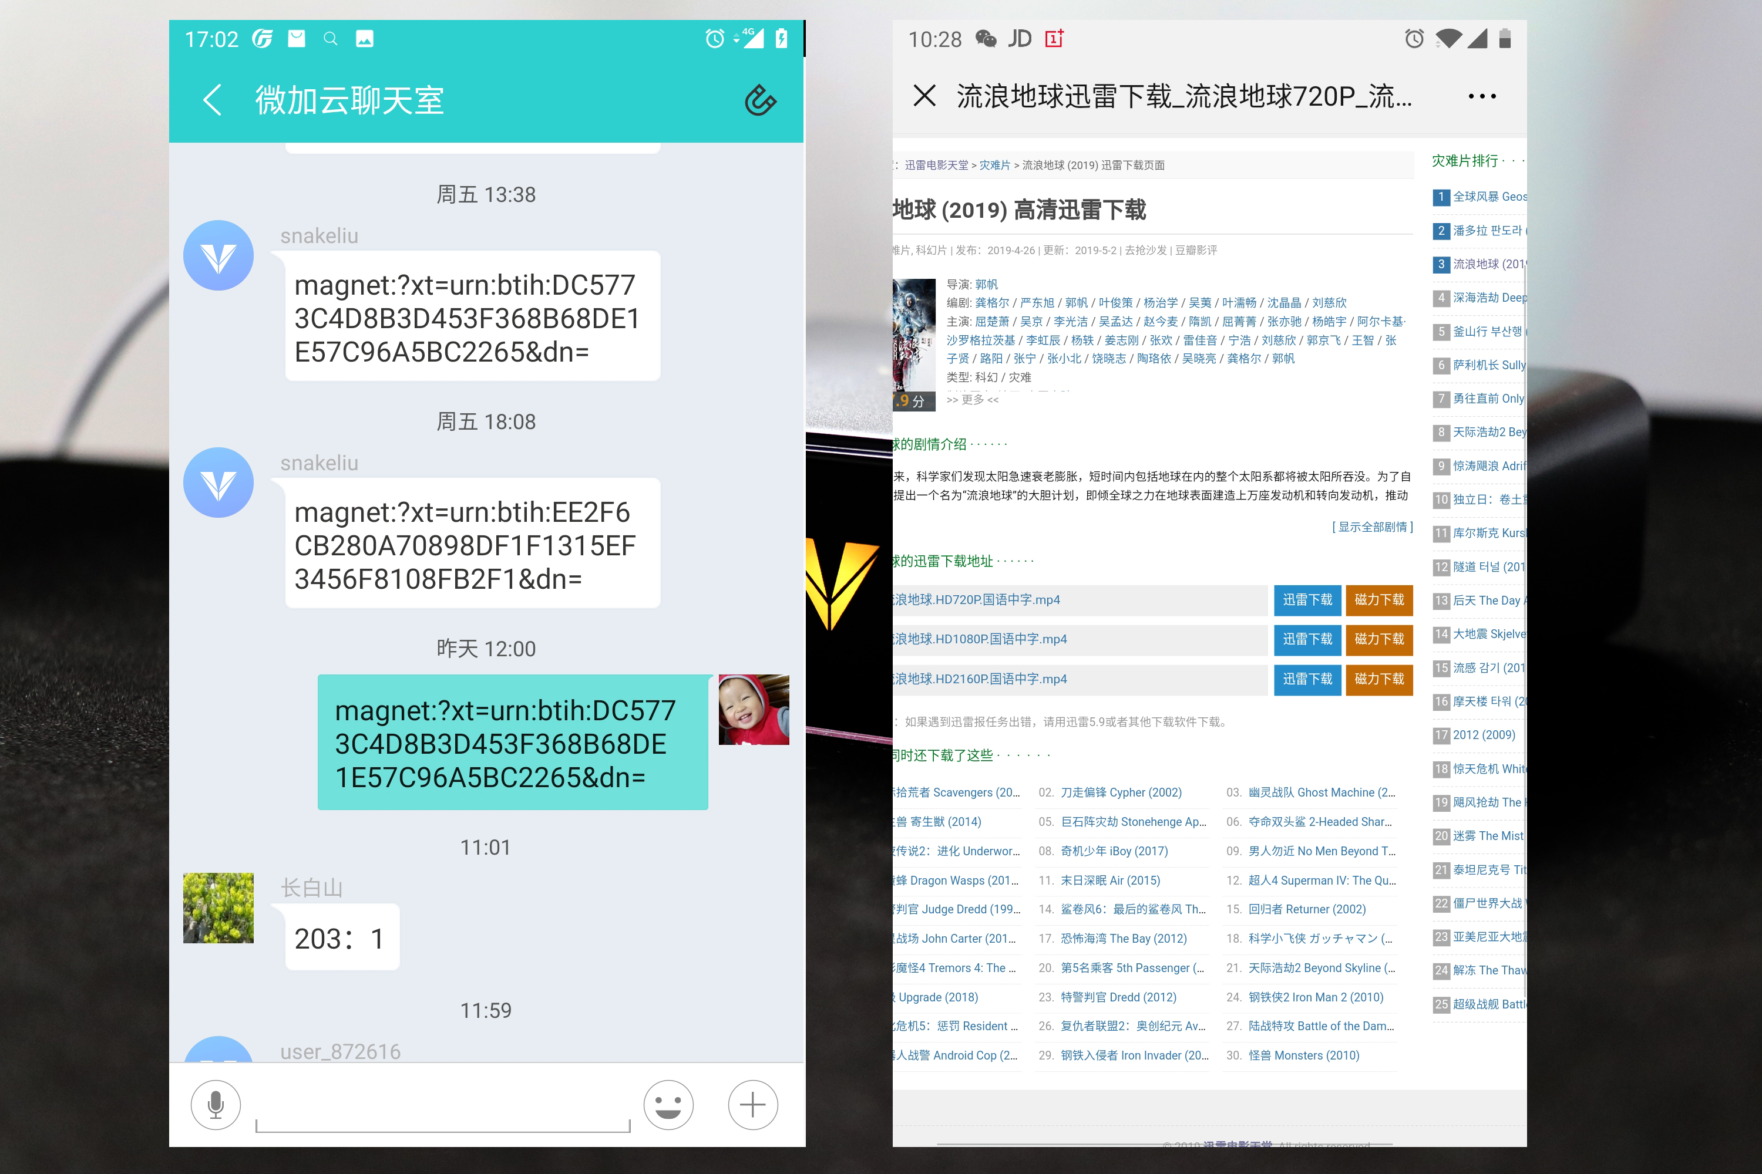Tap snakeliu avatar beside the EE2F6 message
This screenshot has height=1174, width=1762.
pyautogui.click(x=218, y=482)
